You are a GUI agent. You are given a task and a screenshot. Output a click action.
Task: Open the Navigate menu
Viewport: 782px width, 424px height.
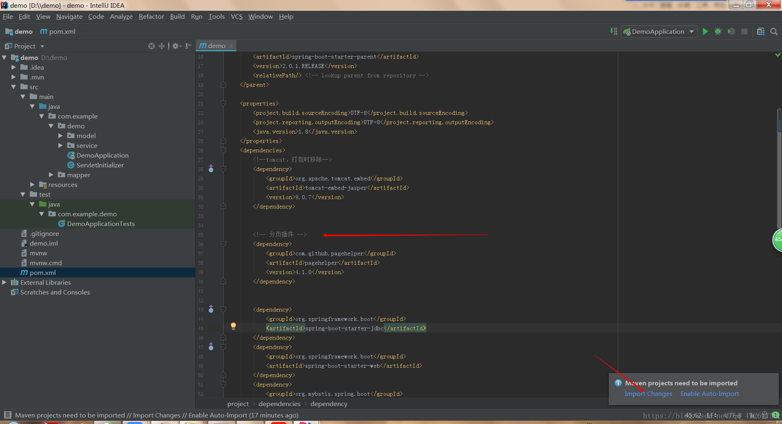[x=69, y=17]
